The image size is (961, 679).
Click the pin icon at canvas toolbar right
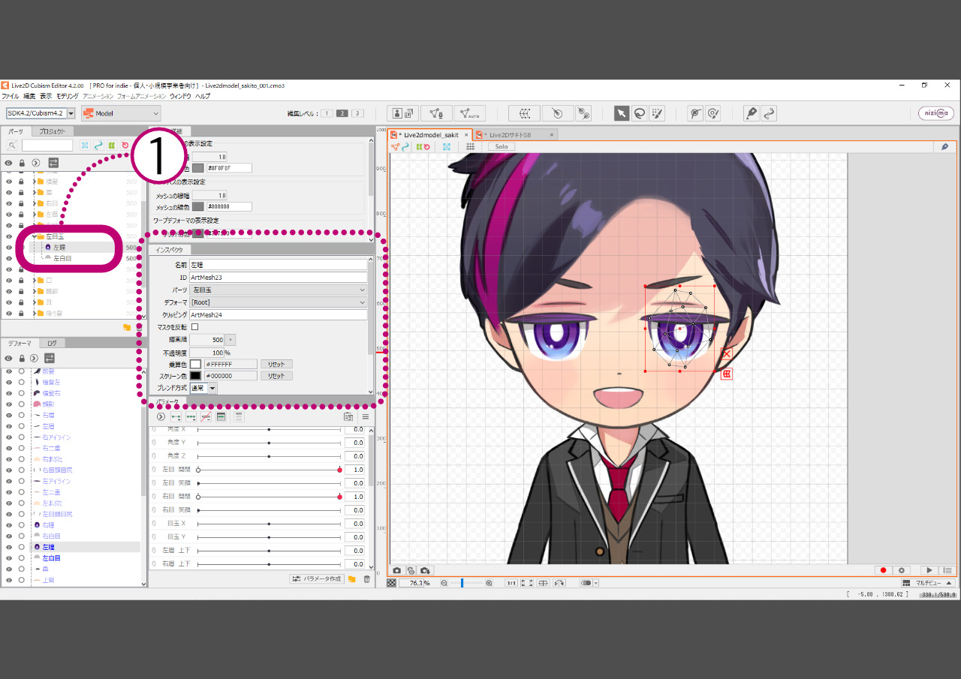[944, 146]
